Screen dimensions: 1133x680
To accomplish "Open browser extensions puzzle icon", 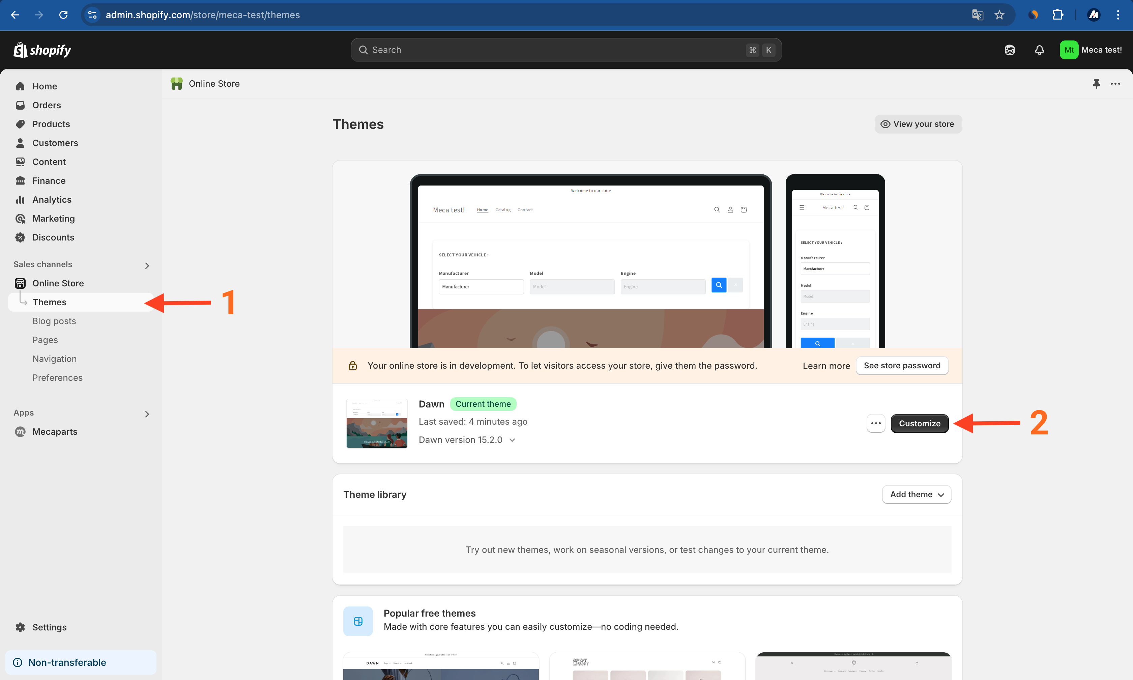I will 1057,15.
